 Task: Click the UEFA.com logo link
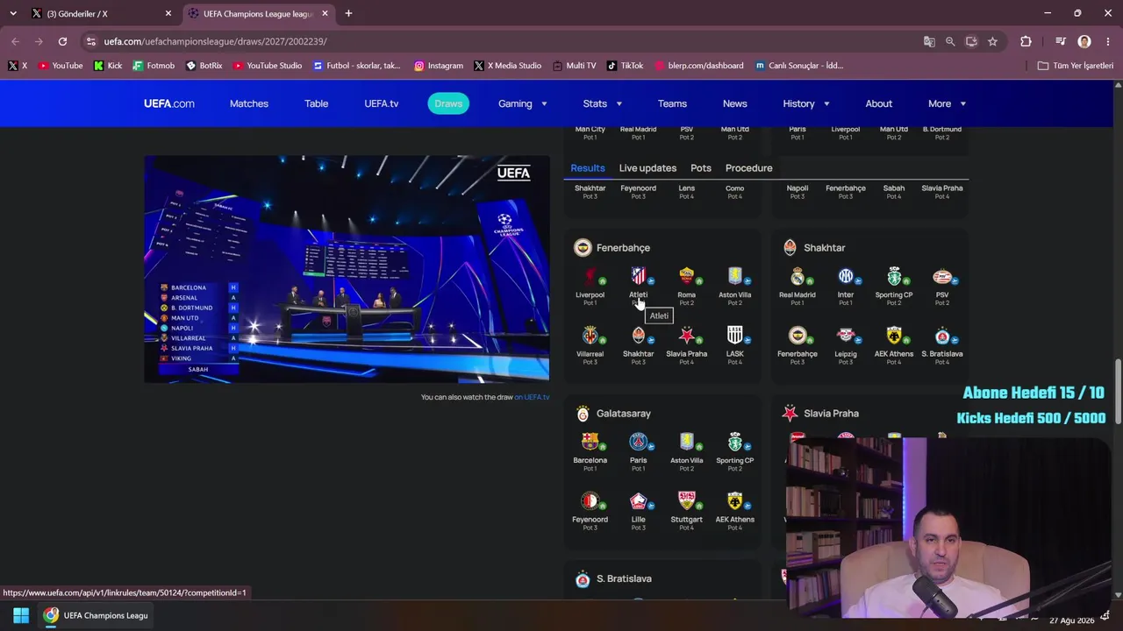point(169,103)
